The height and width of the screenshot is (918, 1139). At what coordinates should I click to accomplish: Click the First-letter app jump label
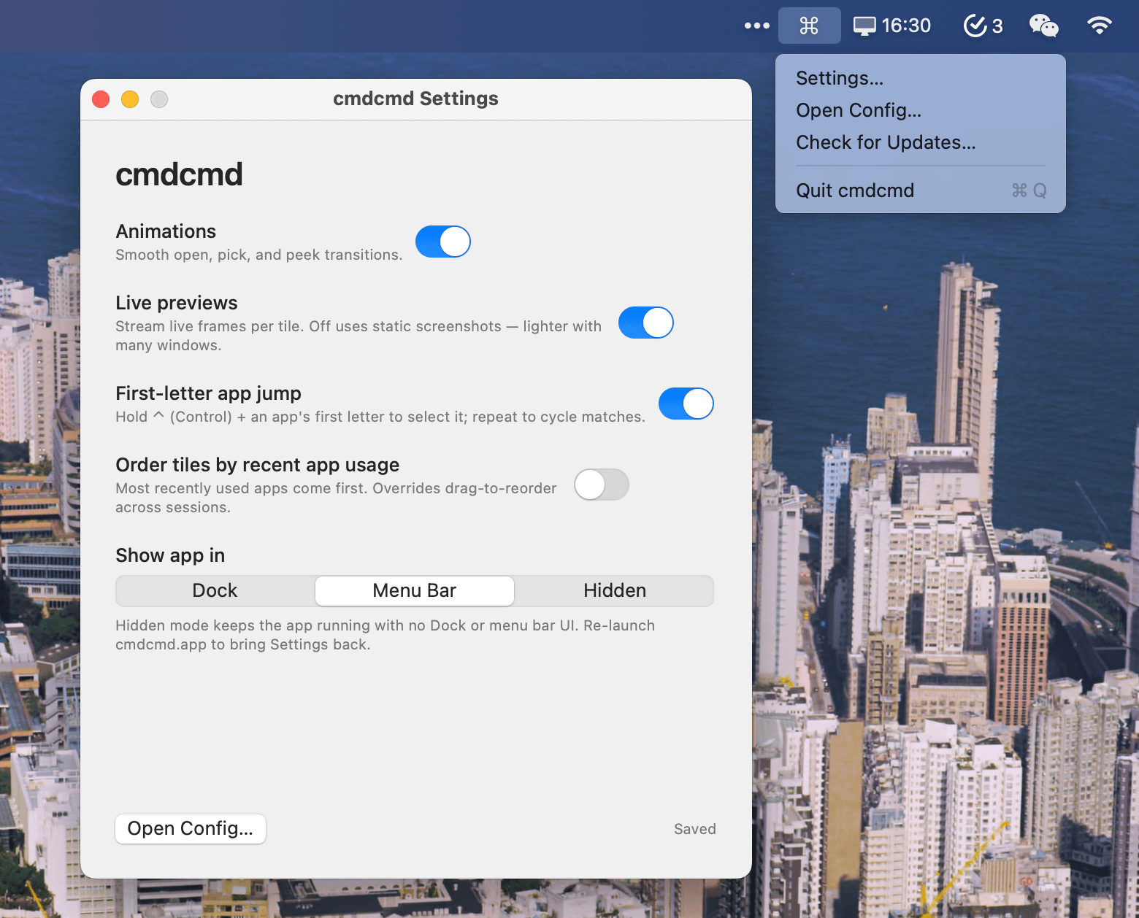(208, 393)
